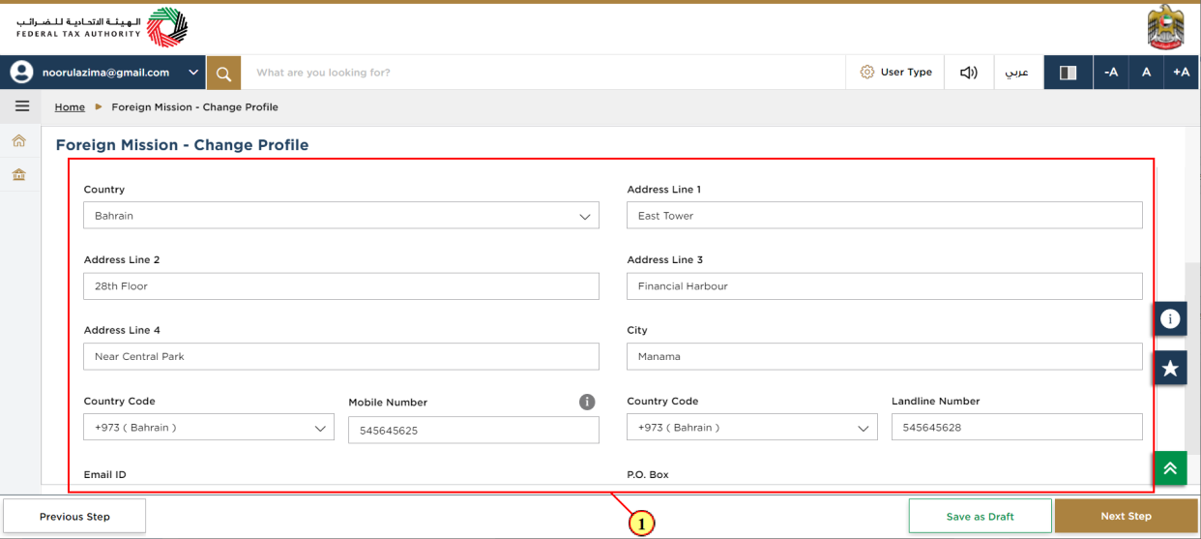Click the sidebar bank building icon
1201x539 pixels.
coord(19,175)
